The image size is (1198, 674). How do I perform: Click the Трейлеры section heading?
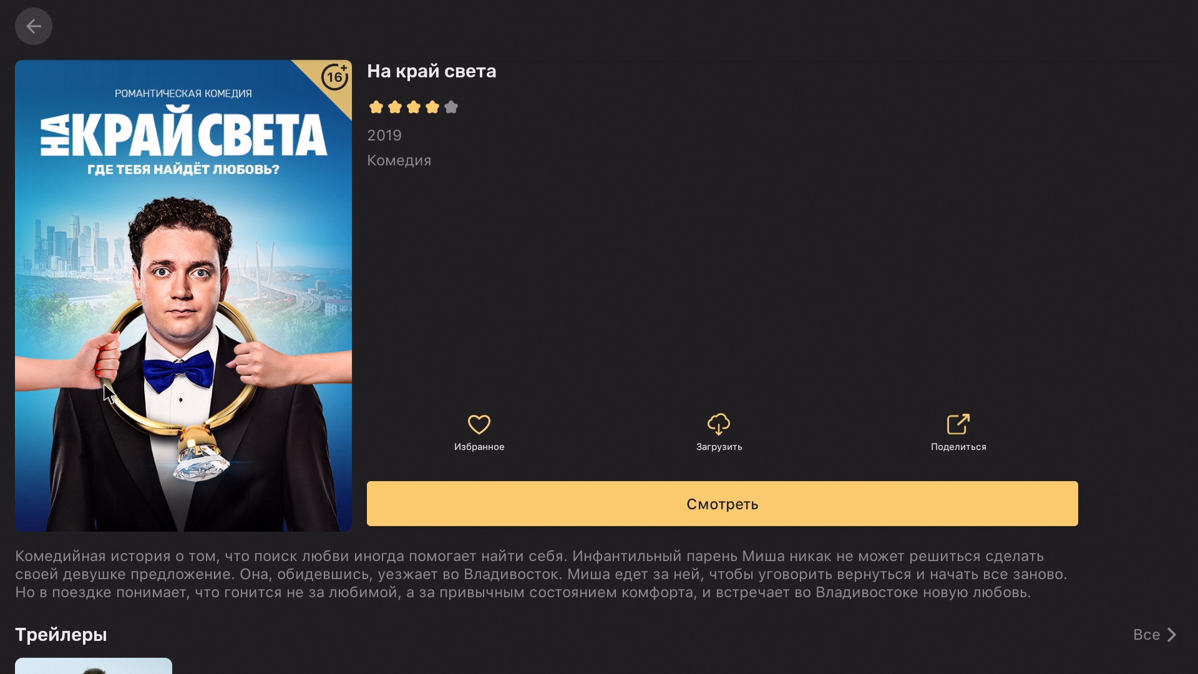(x=61, y=635)
